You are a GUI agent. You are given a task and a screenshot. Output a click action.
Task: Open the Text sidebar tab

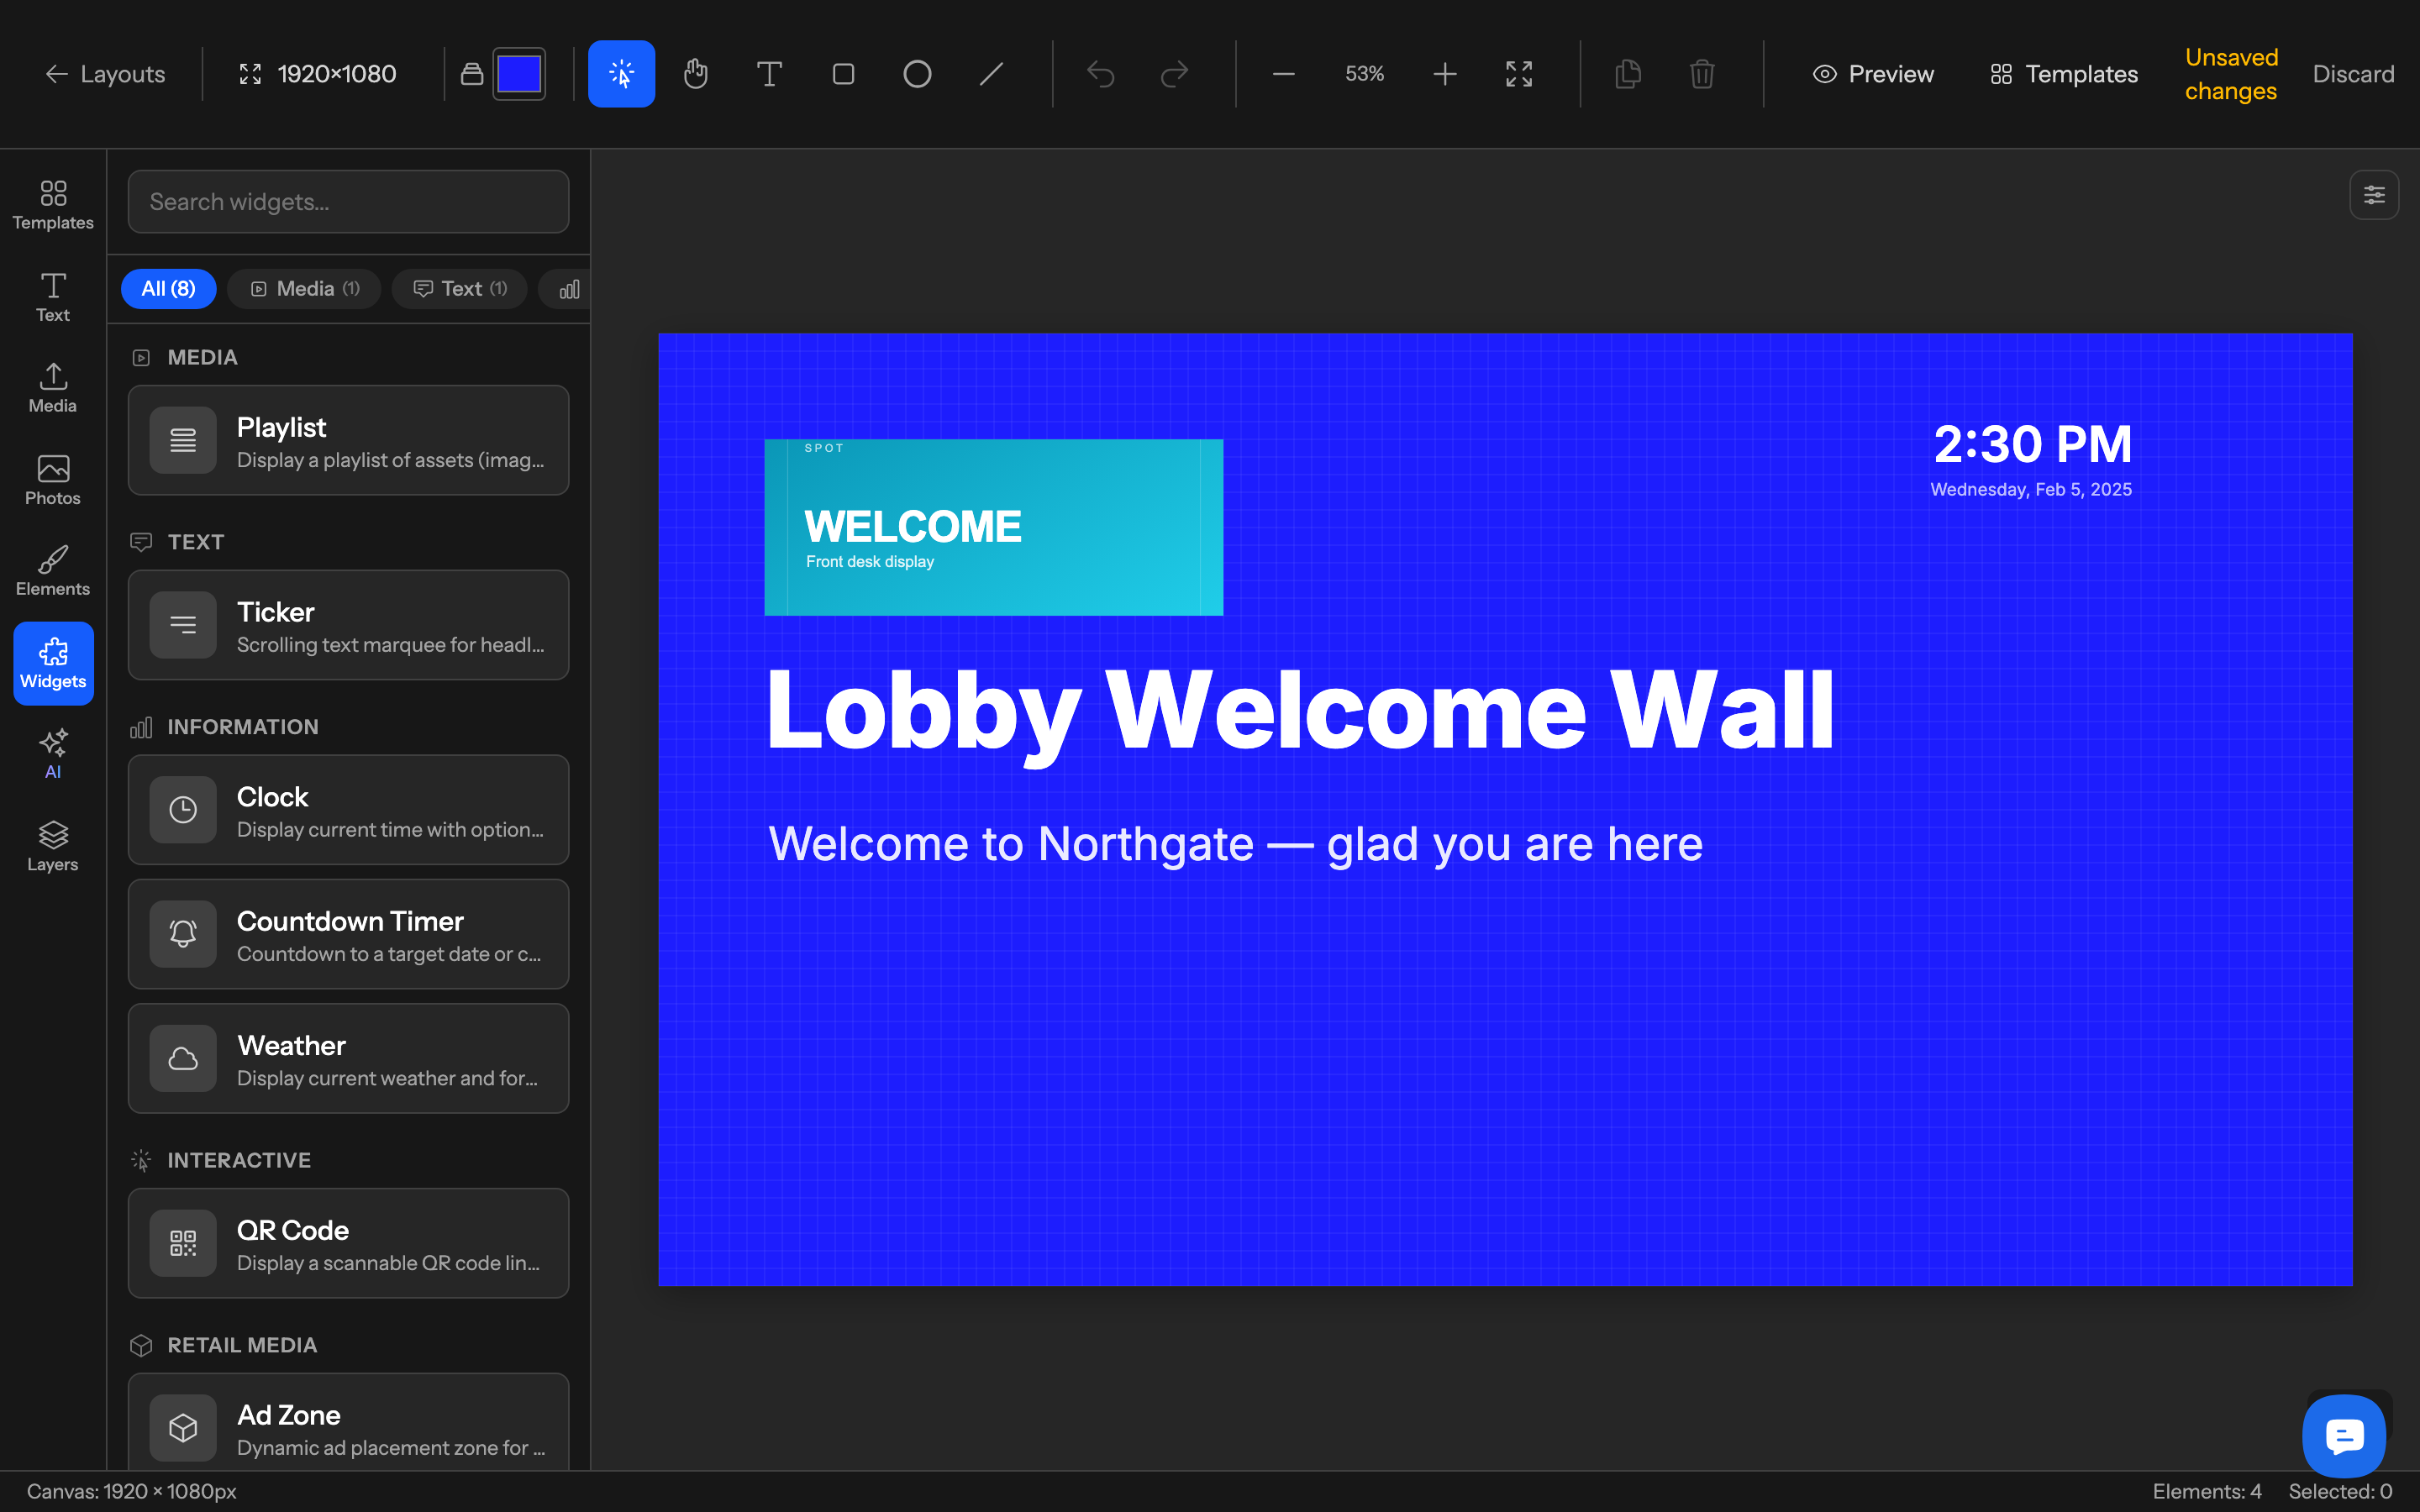[53, 297]
